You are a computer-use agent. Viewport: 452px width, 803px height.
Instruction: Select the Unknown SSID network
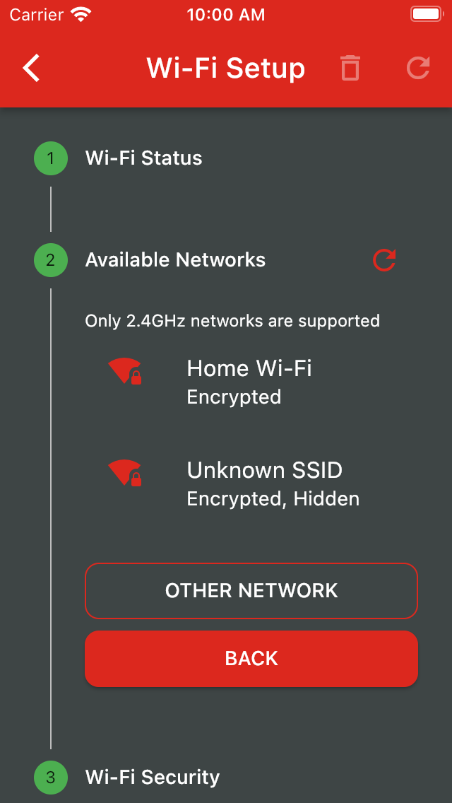coord(273,483)
